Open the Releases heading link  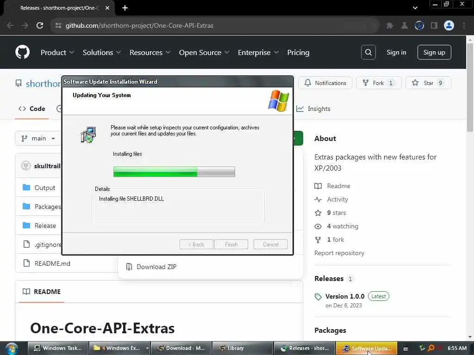tap(329, 278)
